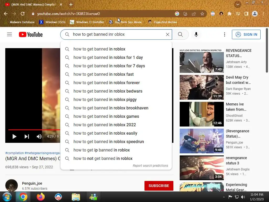269x202 pixels.
Task: Open Chrome's three-dot menu
Action: click(x=263, y=14)
